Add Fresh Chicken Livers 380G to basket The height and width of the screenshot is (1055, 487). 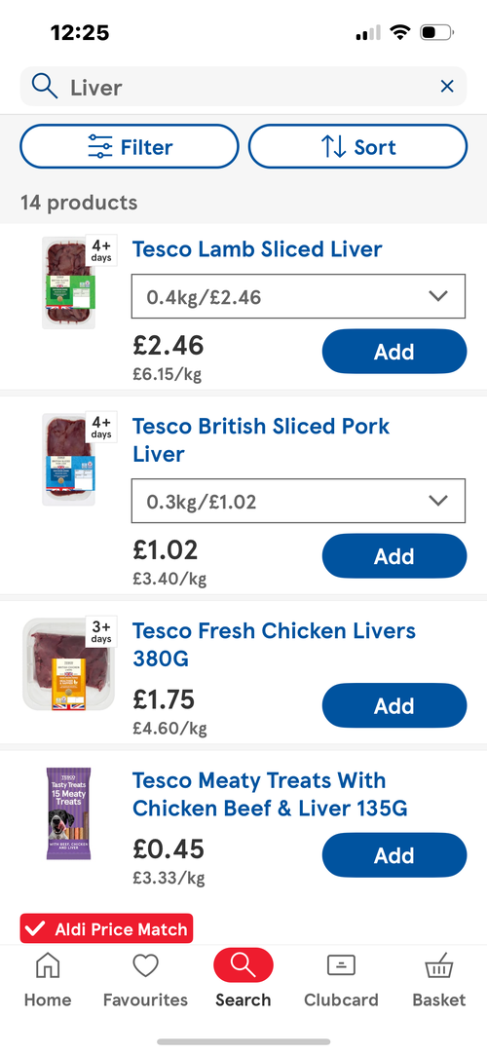394,705
